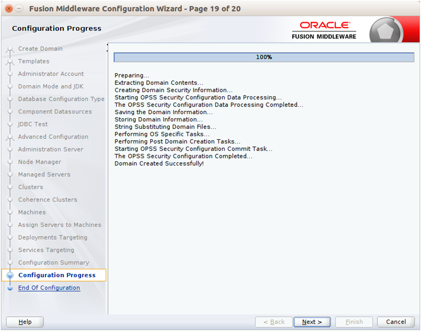Screen dimensions: 421x331
Task: Select the Clusters step
Action: pos(31,187)
